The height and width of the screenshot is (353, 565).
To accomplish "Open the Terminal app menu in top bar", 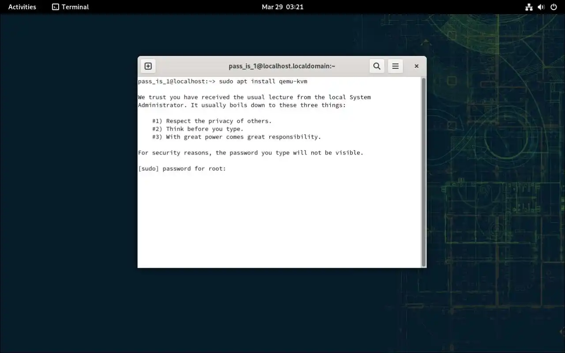I will click(71, 7).
